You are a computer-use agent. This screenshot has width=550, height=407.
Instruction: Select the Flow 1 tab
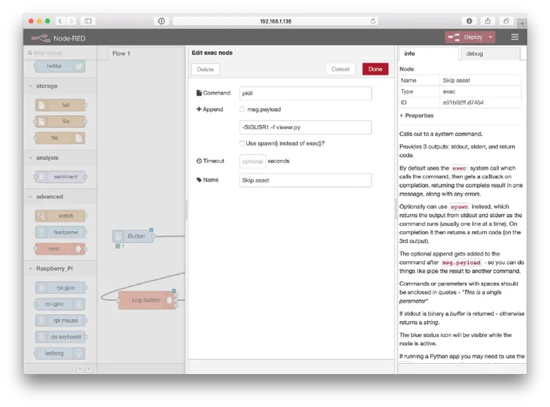(x=121, y=54)
